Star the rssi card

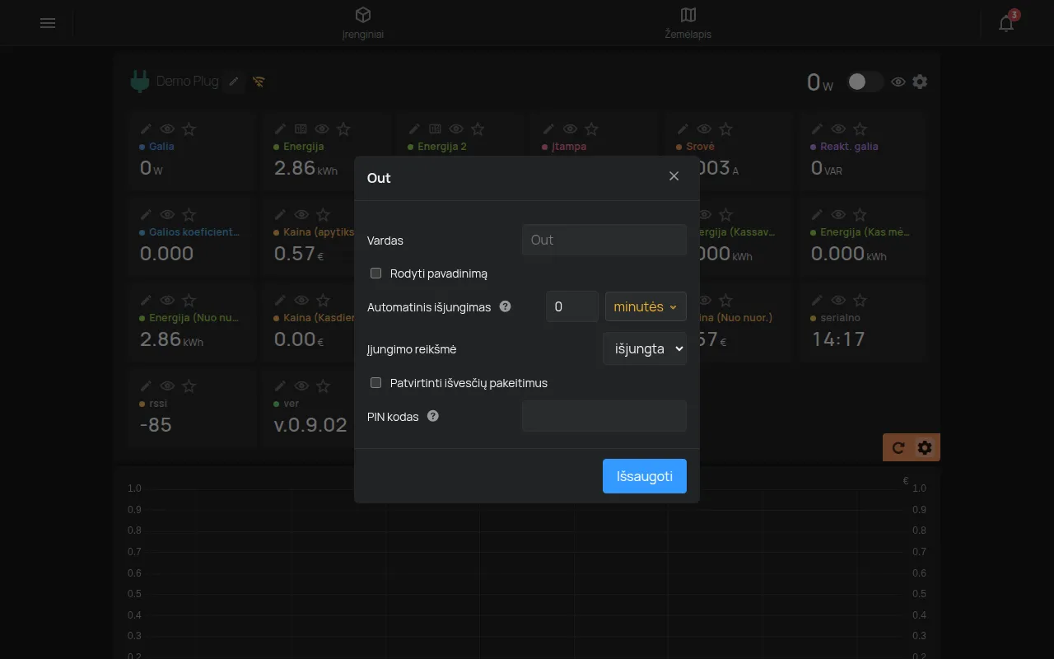189,386
